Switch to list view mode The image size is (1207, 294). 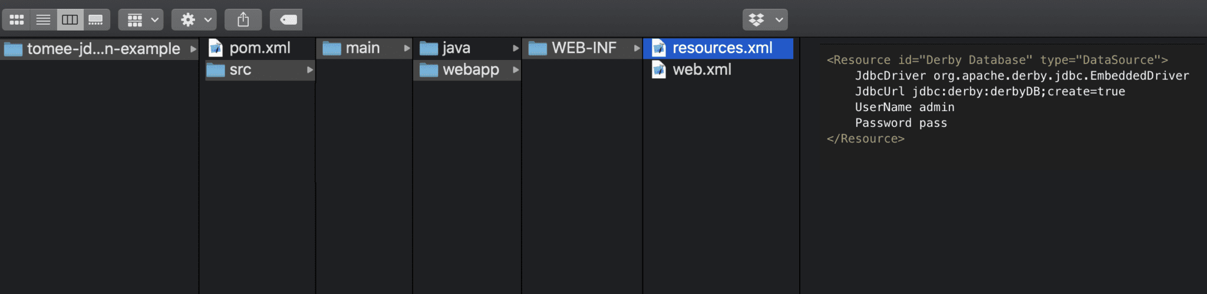[x=43, y=19]
